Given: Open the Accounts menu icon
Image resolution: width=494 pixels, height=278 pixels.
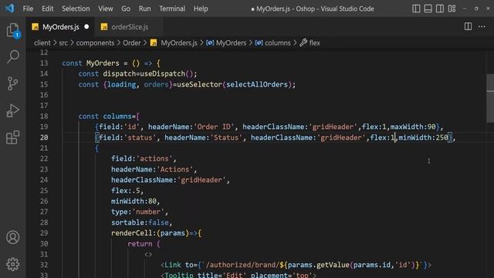Looking at the screenshot, I should click(x=13, y=237).
